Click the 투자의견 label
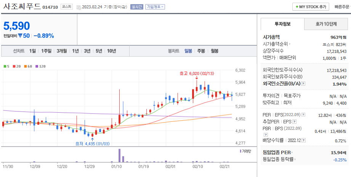The height and width of the screenshot is (177, 351). (271, 96)
